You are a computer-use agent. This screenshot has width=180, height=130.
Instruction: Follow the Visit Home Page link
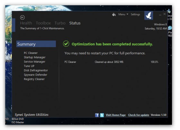coord(116,115)
